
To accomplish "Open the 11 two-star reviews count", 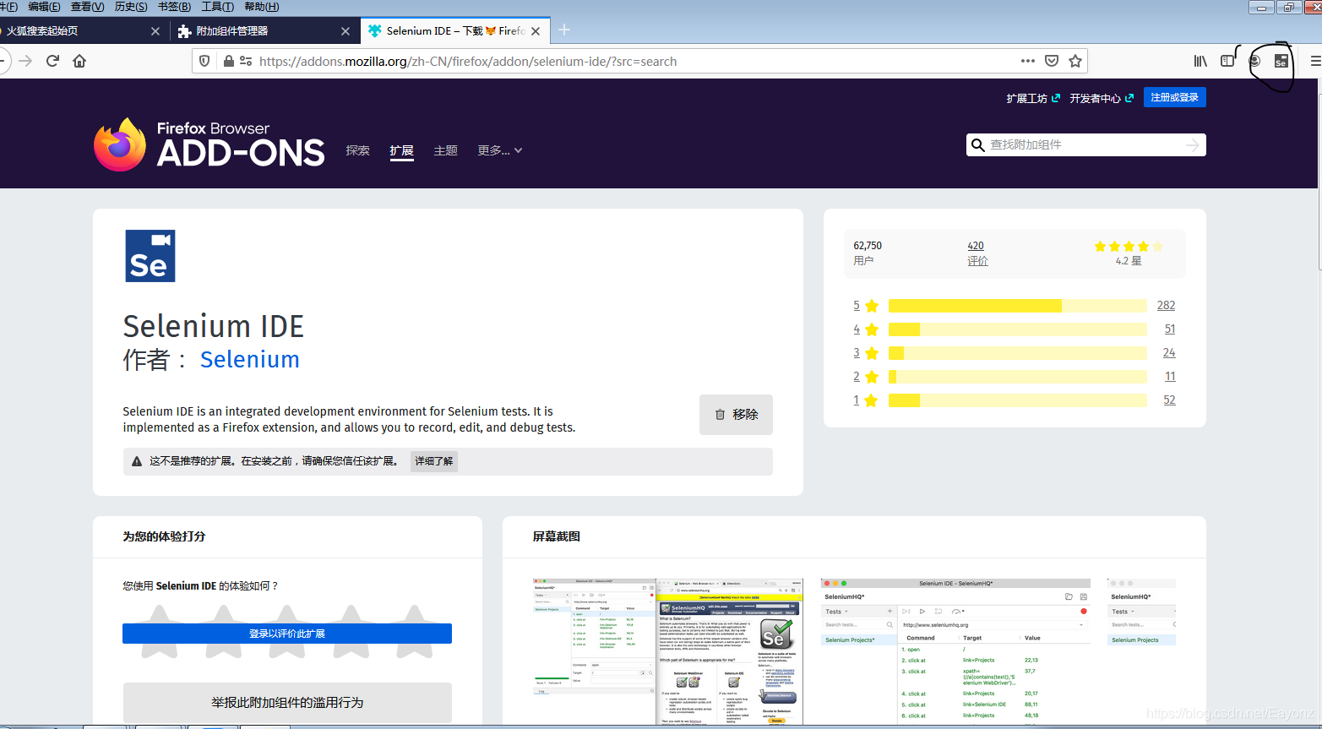I will (1170, 377).
